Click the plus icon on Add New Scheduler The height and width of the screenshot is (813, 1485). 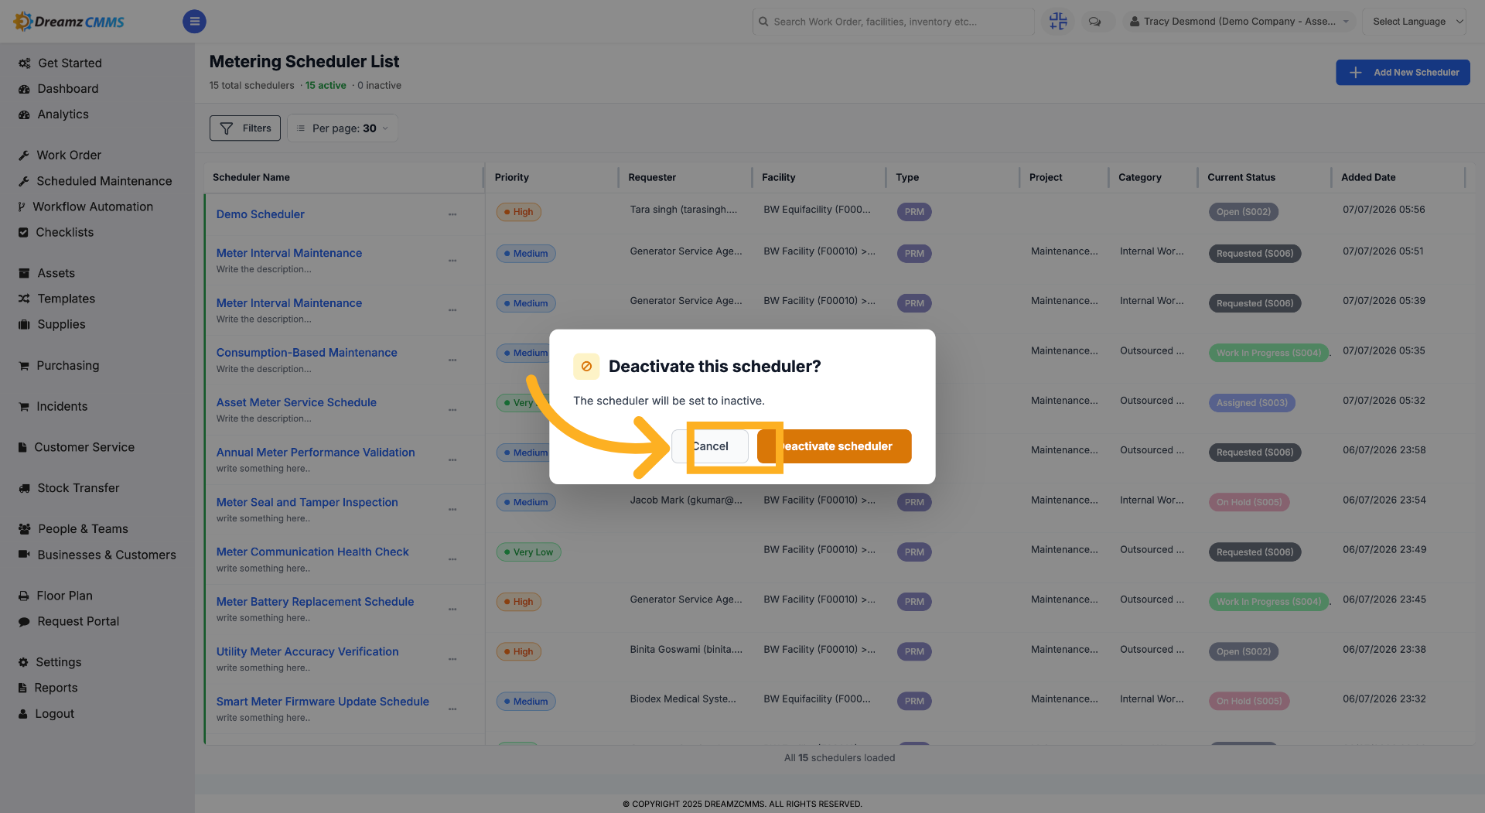1355,73
